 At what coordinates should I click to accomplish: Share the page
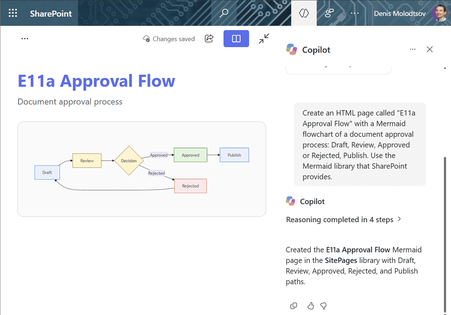coord(209,38)
